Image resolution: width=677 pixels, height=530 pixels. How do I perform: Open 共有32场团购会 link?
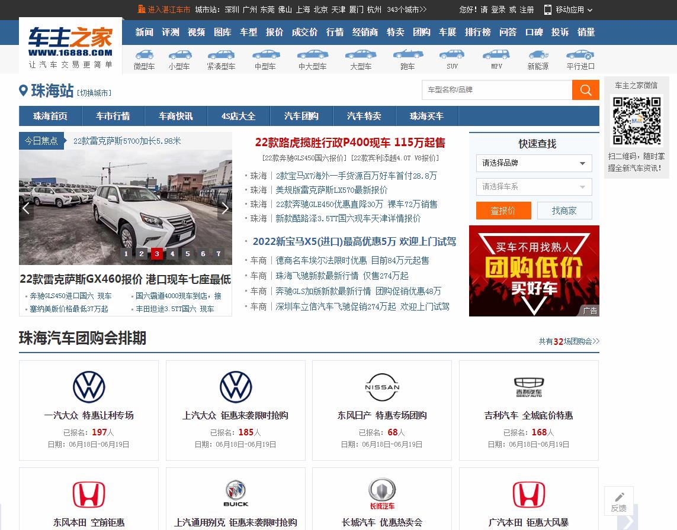coord(569,341)
